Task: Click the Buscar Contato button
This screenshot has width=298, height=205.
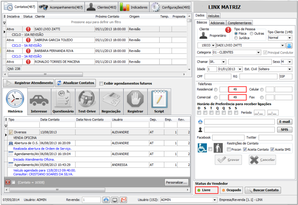Action: tap(263, 190)
